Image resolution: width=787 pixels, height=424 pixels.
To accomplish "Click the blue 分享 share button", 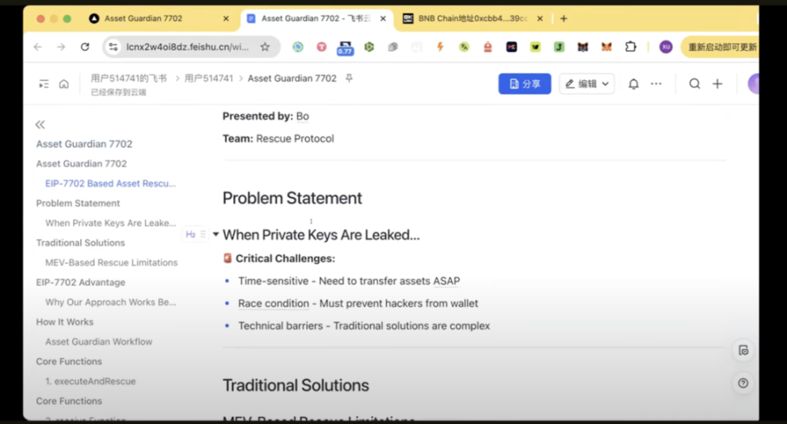I will 525,84.
